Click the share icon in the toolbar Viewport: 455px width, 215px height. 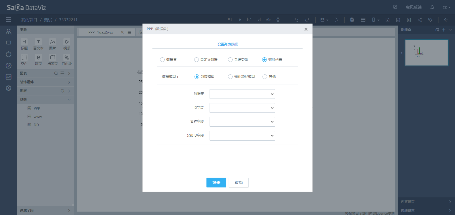[419, 20]
